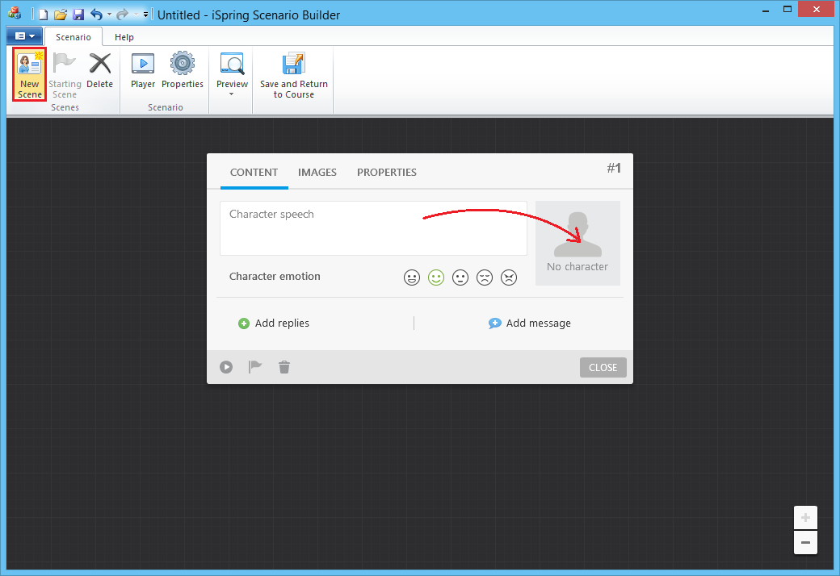Click Save and Return to Course
The width and height of the screenshot is (840, 576).
[x=293, y=74]
